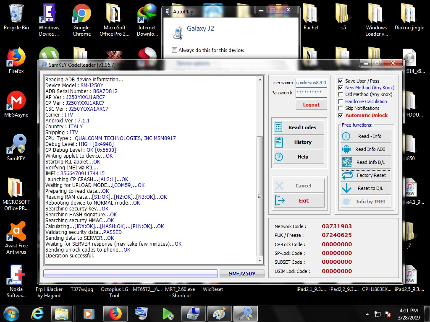The width and height of the screenshot is (430, 322).
Task: Select Windows Loader folder icon
Action: tap(376, 20)
